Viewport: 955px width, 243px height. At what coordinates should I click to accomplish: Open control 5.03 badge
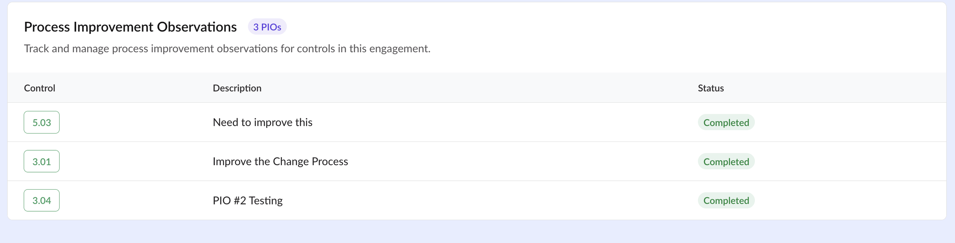[x=42, y=122]
